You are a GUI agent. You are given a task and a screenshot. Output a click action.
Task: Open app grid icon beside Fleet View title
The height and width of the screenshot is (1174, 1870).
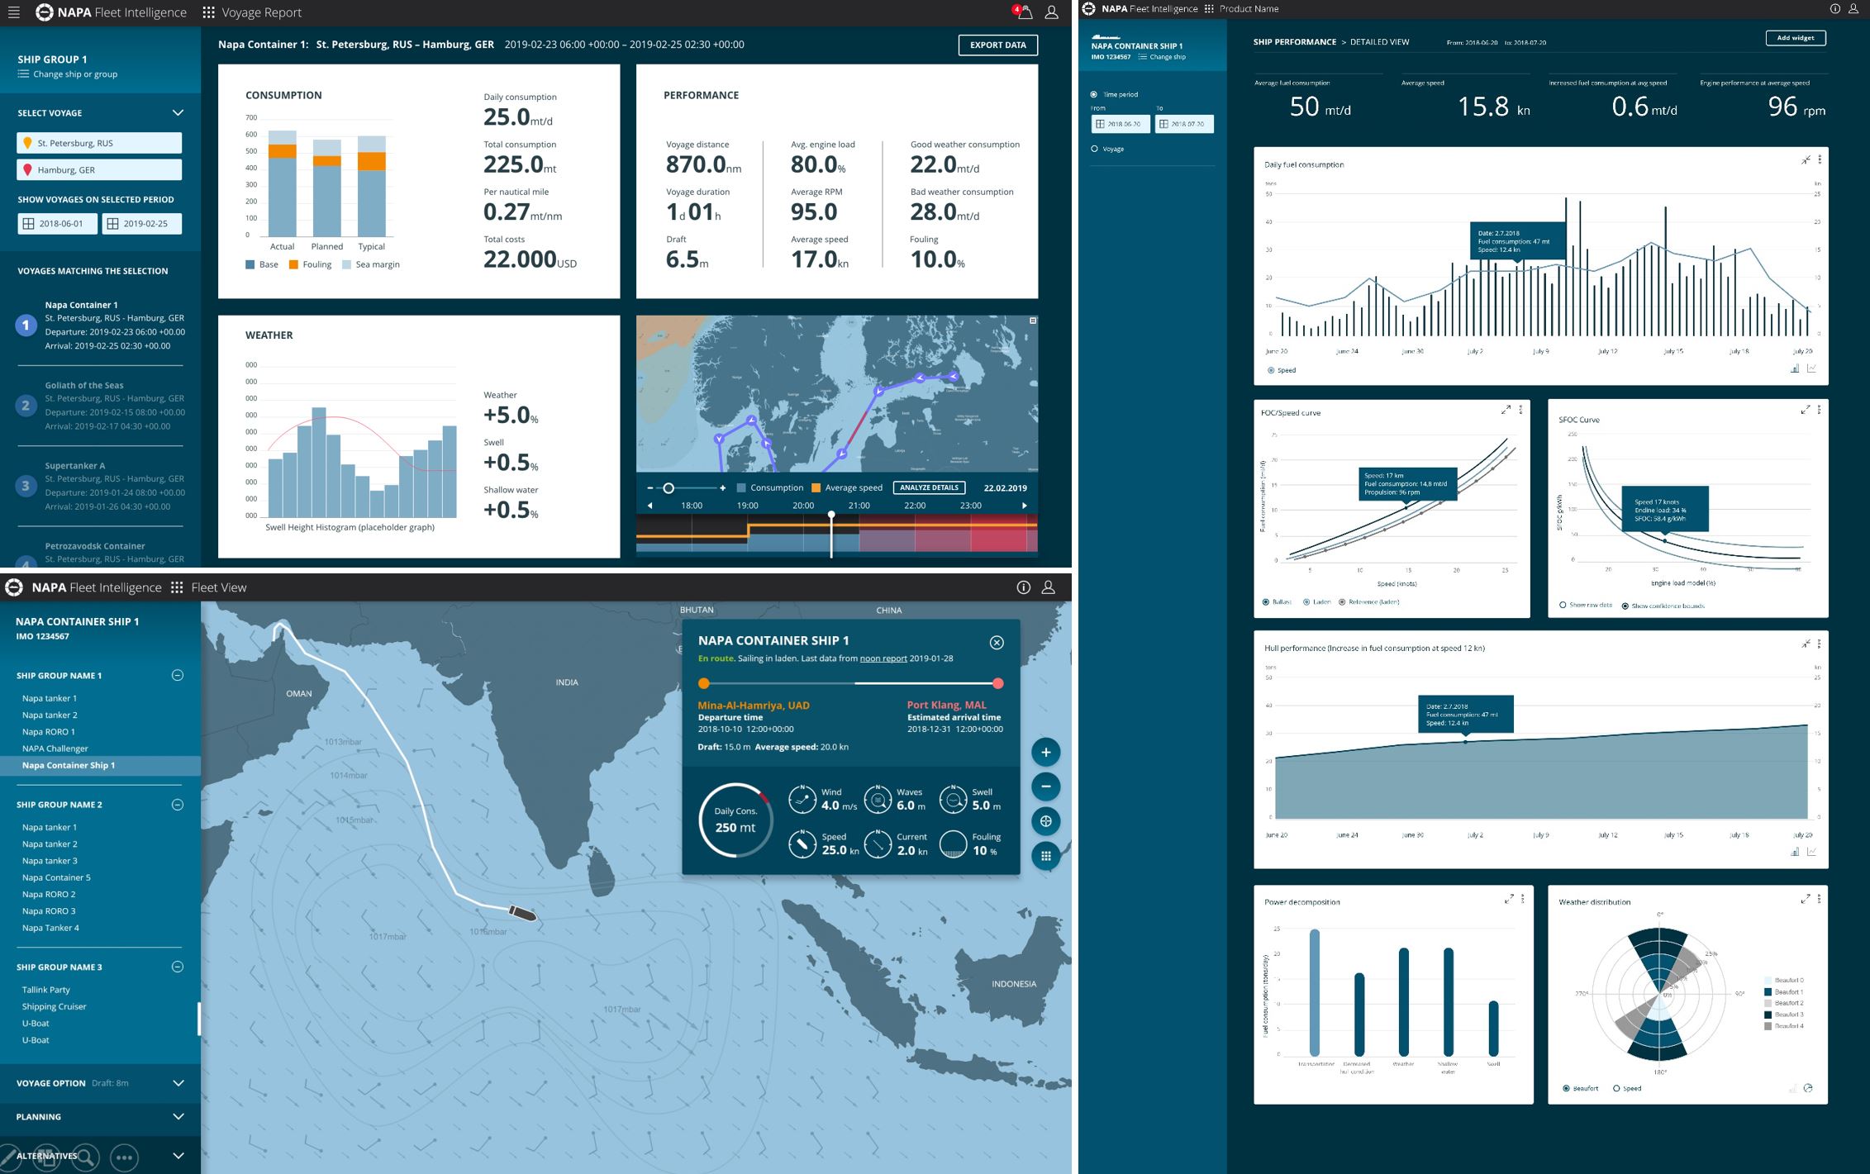click(176, 587)
